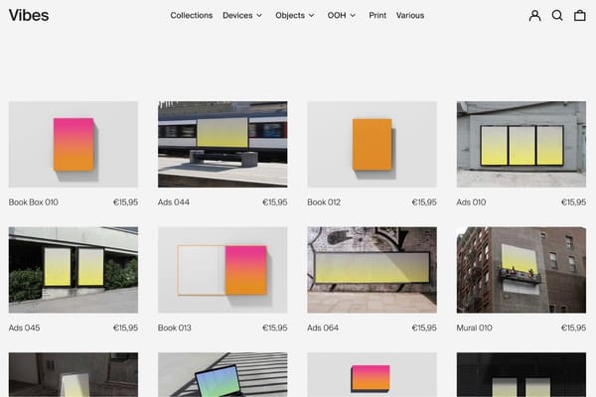Open the orange Book 012 product image
Screen dimensions: 596x397
tap(372, 144)
